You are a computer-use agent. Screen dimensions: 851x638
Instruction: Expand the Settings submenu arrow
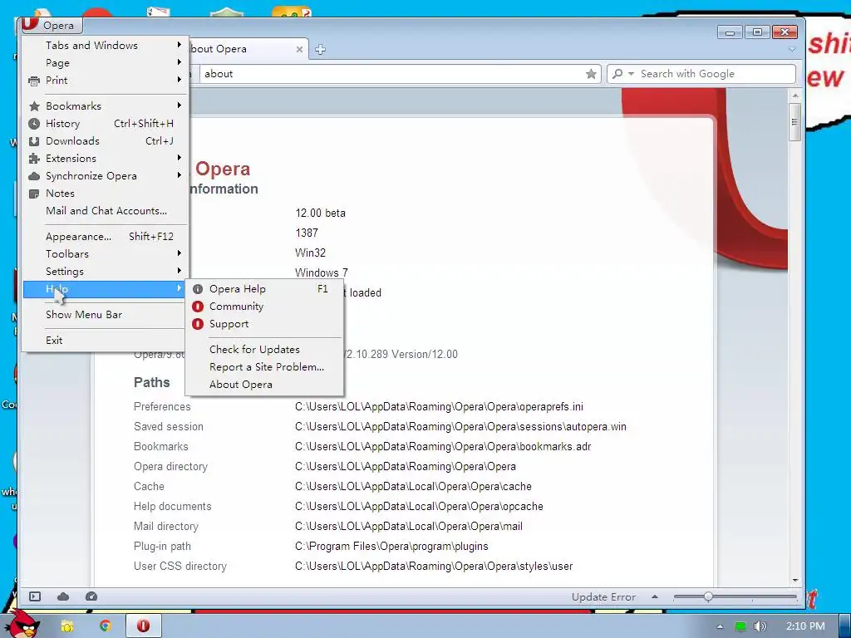tap(179, 271)
